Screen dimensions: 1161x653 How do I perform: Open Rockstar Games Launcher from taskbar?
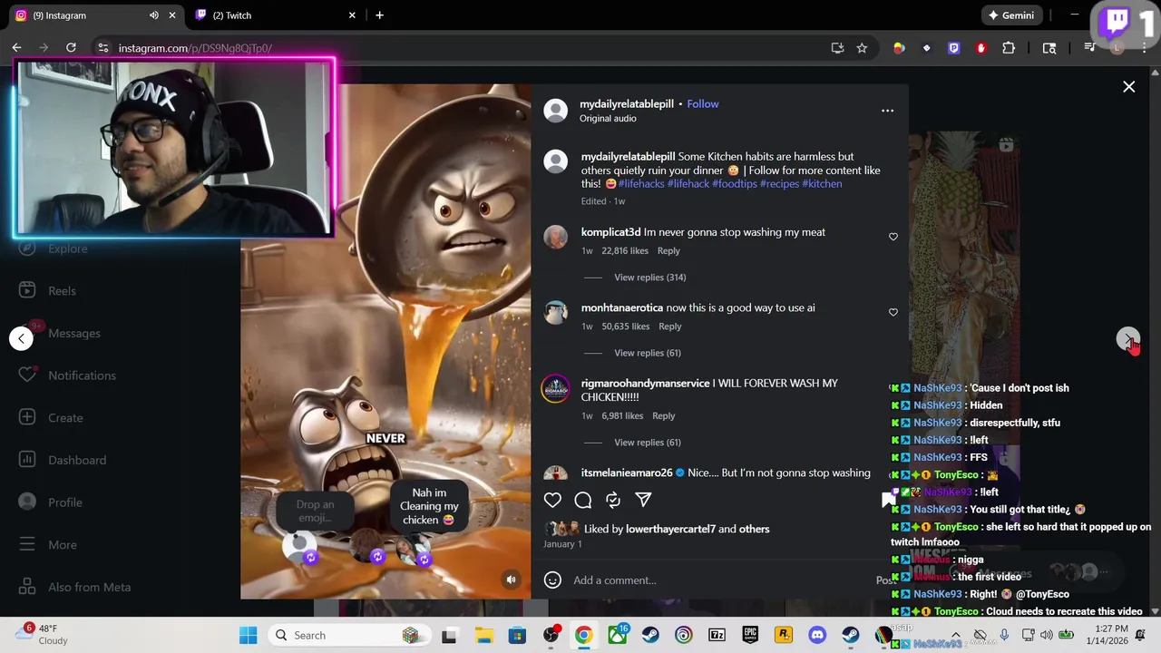pos(784,636)
